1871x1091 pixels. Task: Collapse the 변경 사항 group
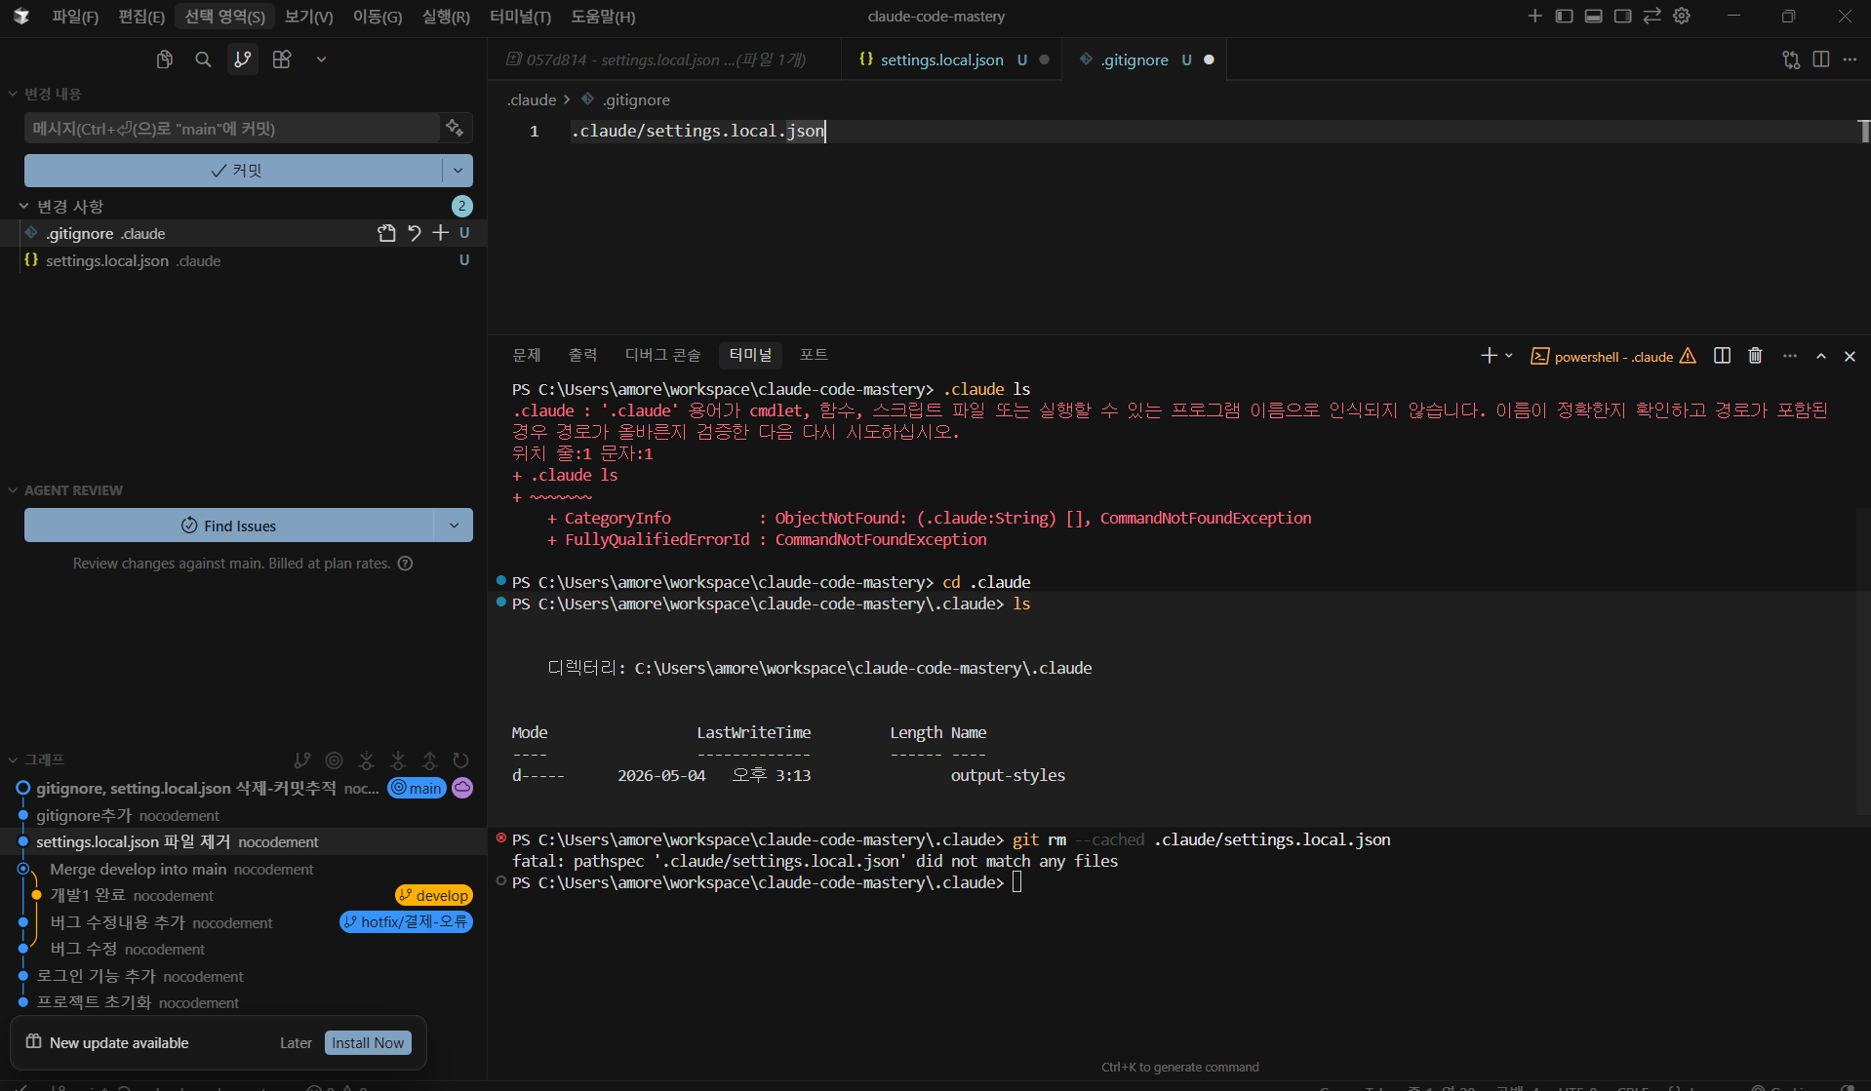tap(23, 207)
